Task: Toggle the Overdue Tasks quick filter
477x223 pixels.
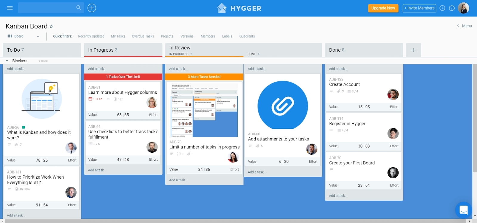Action: coord(143,36)
